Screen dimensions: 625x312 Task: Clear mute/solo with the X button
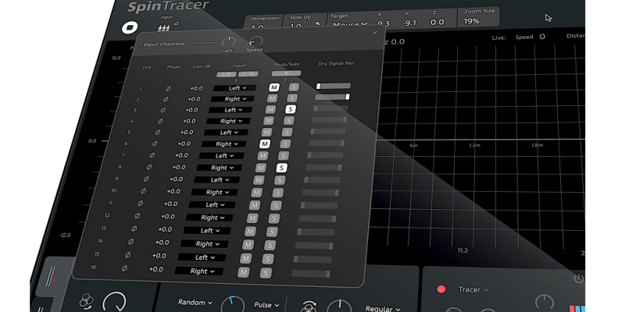pyautogui.click(x=286, y=73)
